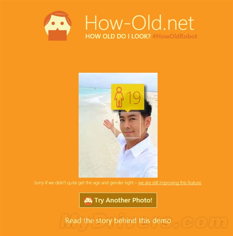Image resolution: width=233 pixels, height=236 pixels.
Task: Click the uploaded beach selfie photo
Action: point(118,125)
